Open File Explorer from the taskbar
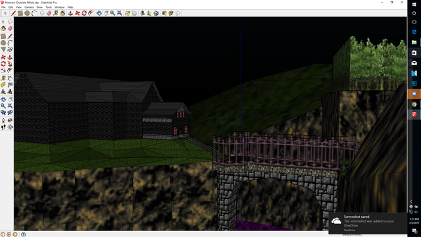The height and width of the screenshot is (237, 421). point(414,42)
